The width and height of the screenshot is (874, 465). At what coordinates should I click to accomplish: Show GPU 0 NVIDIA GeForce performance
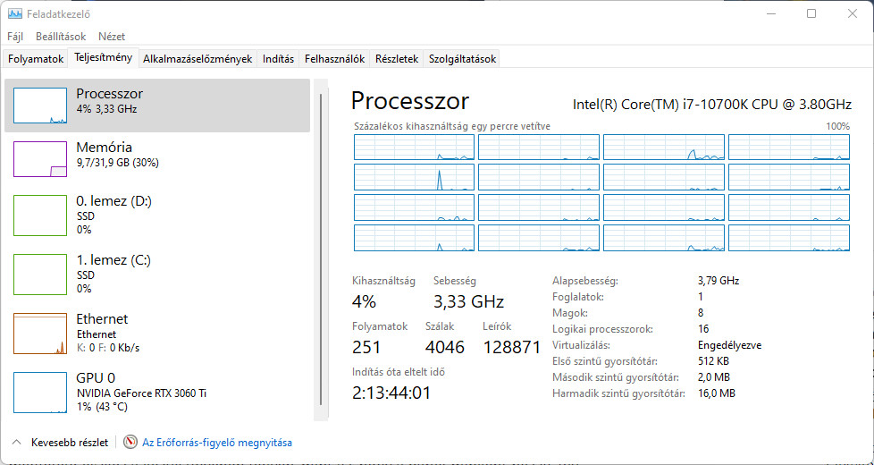point(40,392)
